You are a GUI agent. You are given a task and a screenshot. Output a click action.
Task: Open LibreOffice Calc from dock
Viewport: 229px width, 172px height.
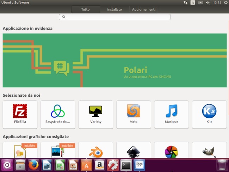(x=60, y=165)
